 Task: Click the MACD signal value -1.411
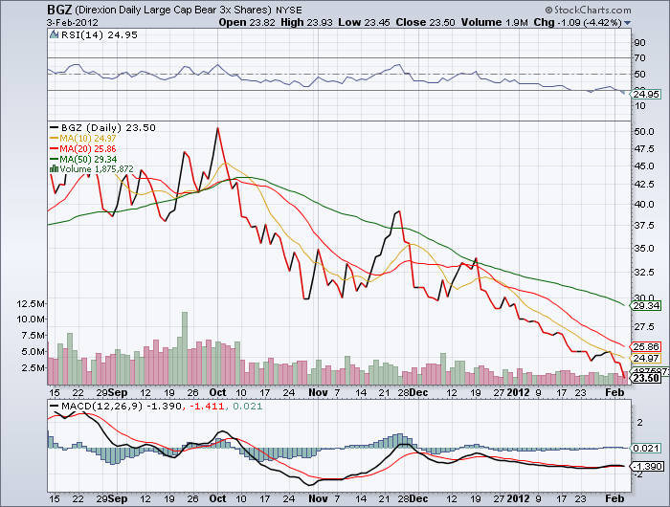[x=207, y=406]
